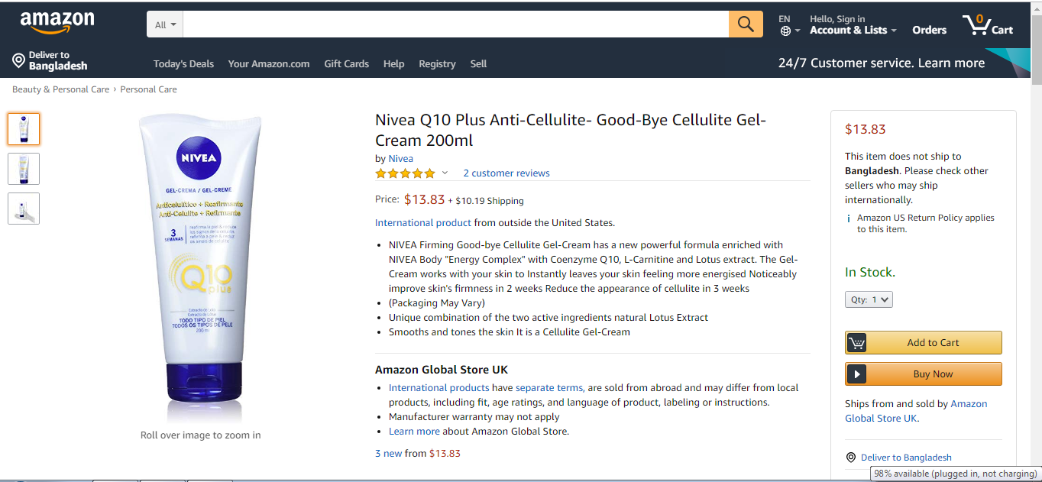Screen dimensions: 1042x482
Task: Click the deliver-to location pin icon
Action: pyautogui.click(x=18, y=60)
